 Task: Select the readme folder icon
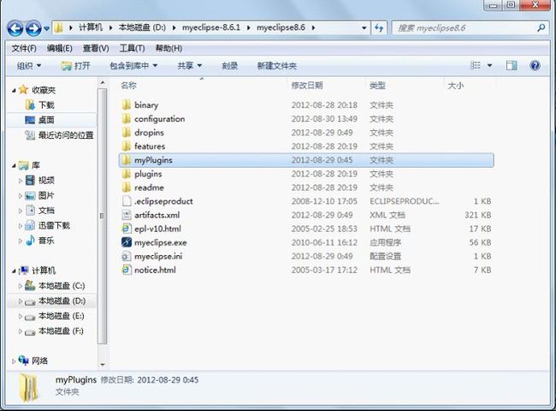pyautogui.click(x=127, y=188)
